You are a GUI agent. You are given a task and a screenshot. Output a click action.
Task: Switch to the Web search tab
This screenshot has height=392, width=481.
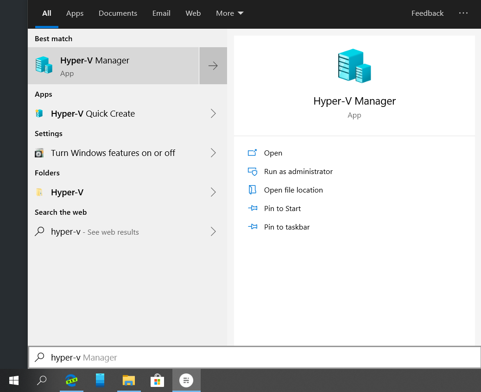pos(193,13)
